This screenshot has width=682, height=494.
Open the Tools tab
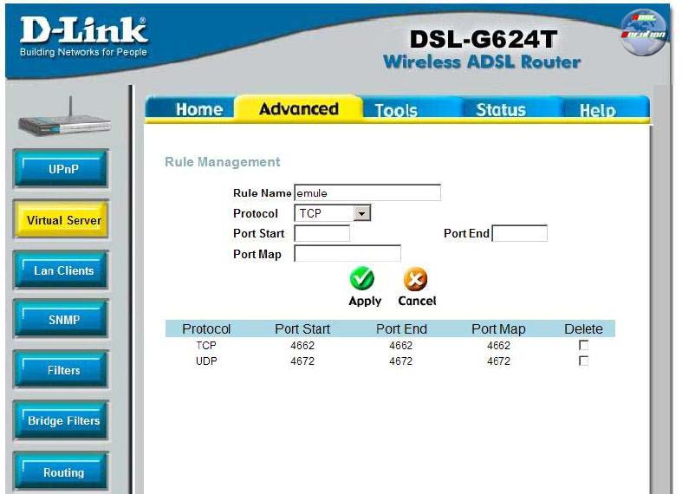coord(396,110)
